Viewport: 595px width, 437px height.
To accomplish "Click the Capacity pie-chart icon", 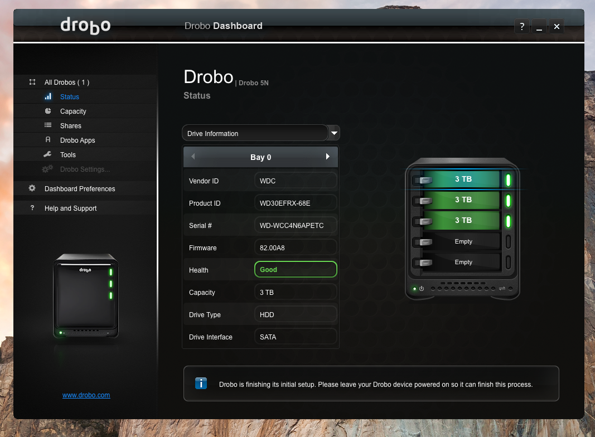I will click(x=48, y=111).
